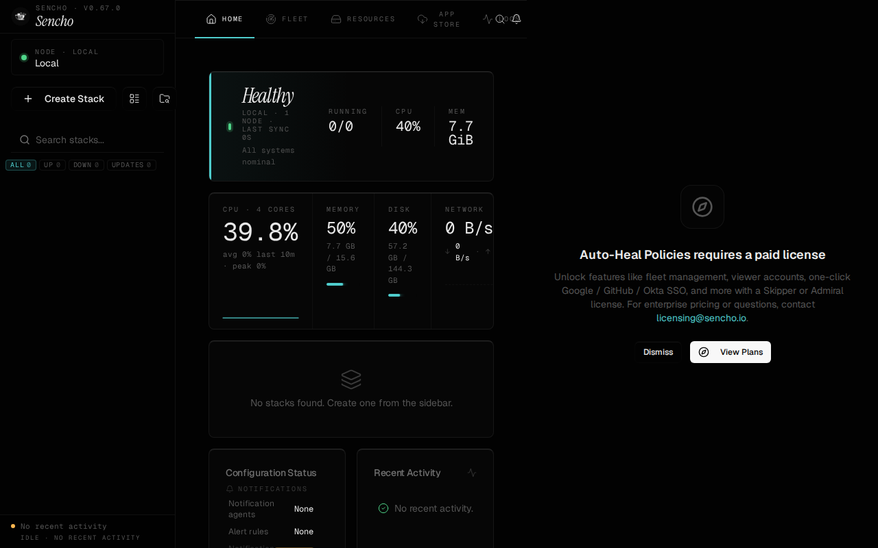Click the 0 B/s network value
878x548 pixels.
468,227
